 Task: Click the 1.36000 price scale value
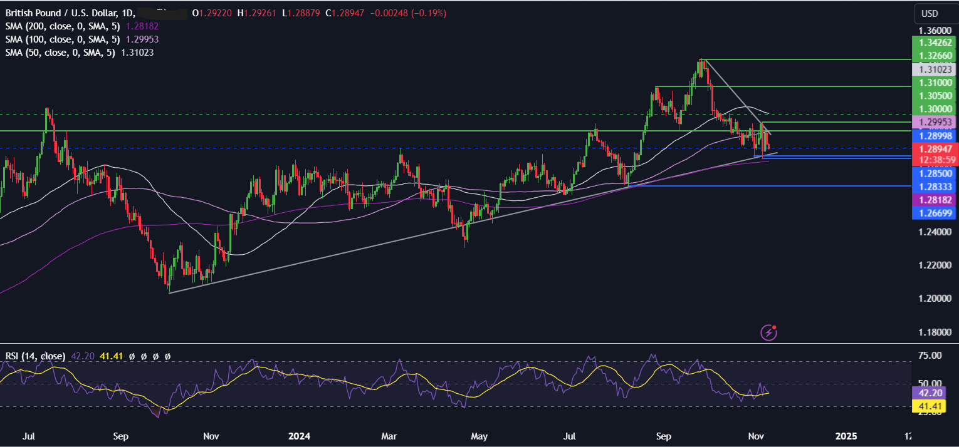[935, 30]
